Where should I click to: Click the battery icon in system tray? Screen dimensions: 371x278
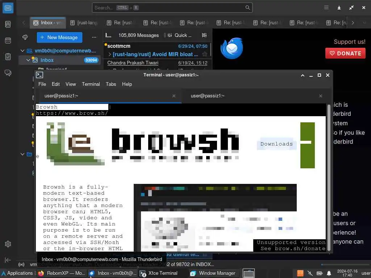click(x=320, y=273)
